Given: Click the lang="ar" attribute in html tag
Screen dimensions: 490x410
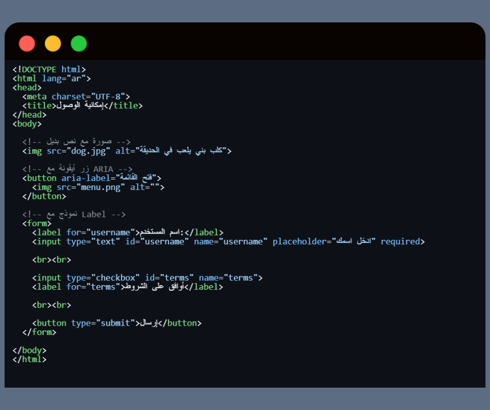Looking at the screenshot, I should pyautogui.click(x=66, y=79).
